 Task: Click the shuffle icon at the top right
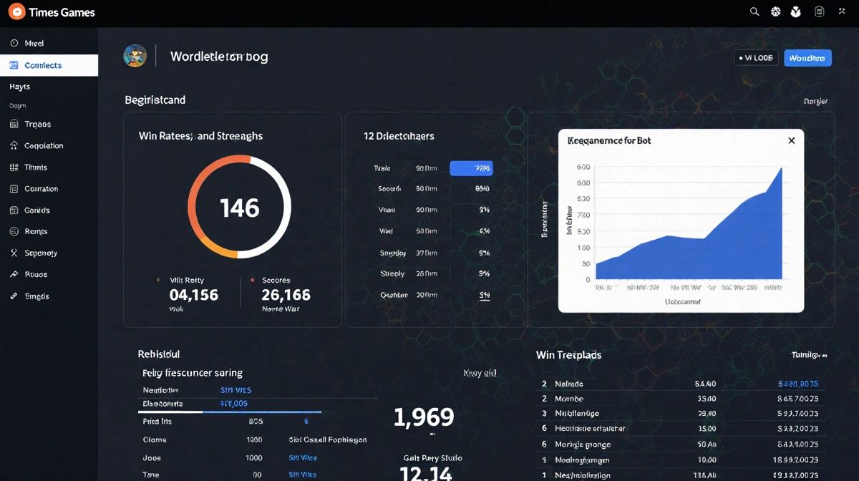[x=841, y=11]
